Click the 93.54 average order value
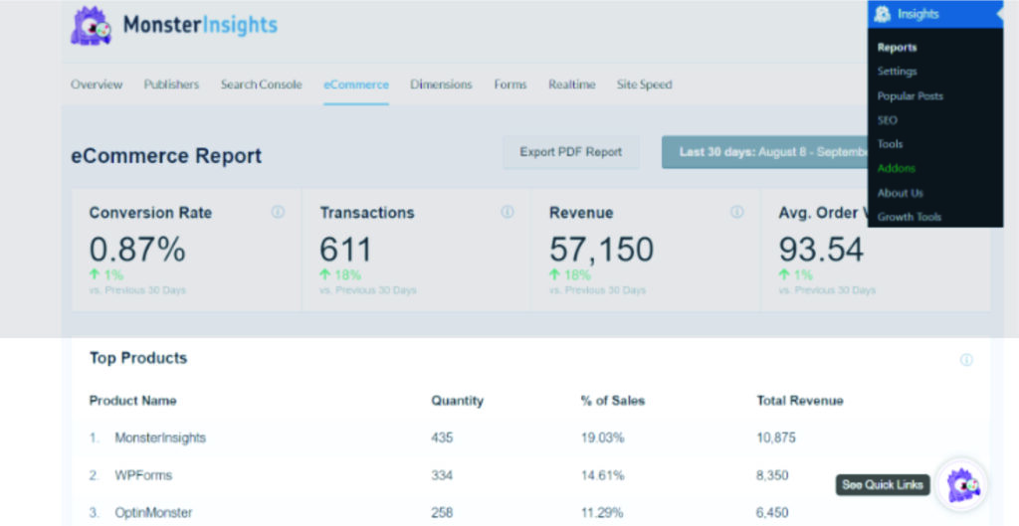 click(x=821, y=250)
